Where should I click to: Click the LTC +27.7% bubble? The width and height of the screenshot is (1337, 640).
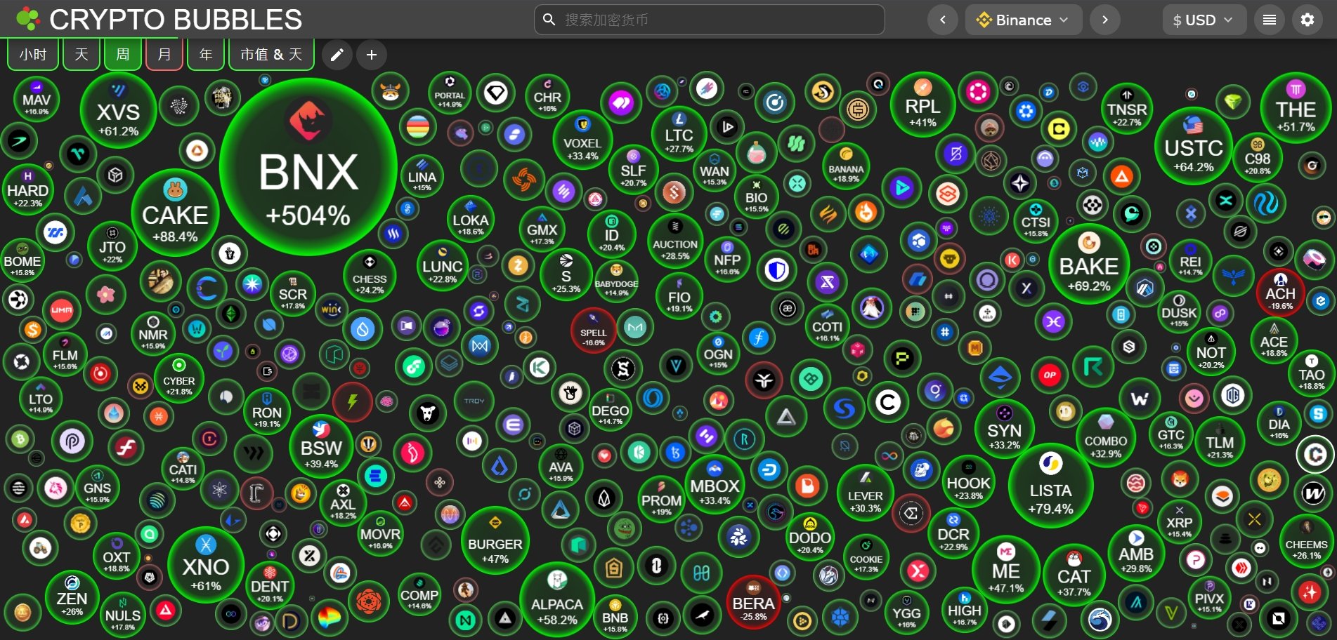[x=679, y=134]
